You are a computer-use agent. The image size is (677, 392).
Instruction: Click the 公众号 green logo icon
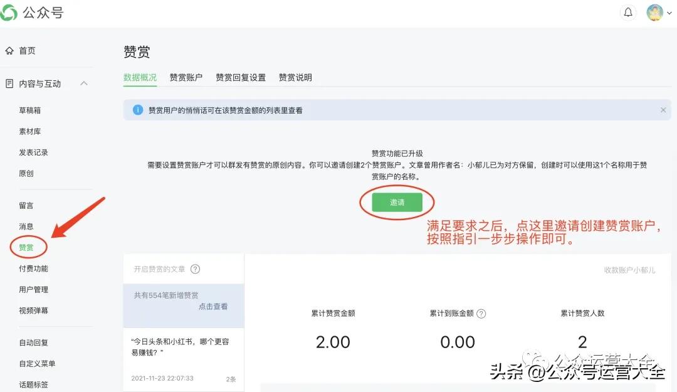pos(10,11)
